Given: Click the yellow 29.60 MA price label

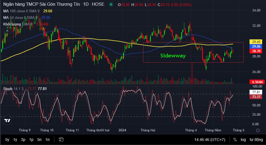Looking at the screenshot, I should click(x=257, y=42).
